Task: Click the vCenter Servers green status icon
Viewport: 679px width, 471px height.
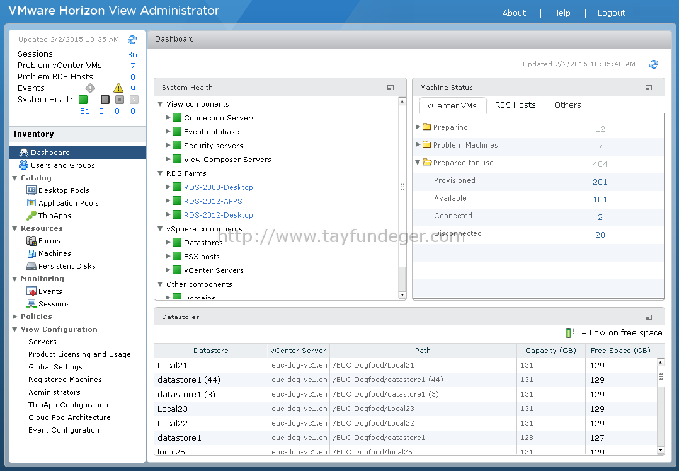Action: click(176, 270)
